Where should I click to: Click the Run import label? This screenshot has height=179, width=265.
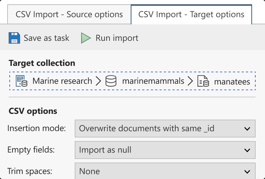click(x=117, y=38)
